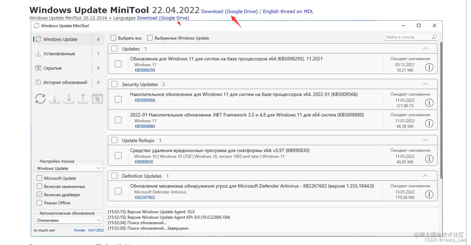Click the MiniTool title bar app icon
471x245 pixels.
coord(36,26)
